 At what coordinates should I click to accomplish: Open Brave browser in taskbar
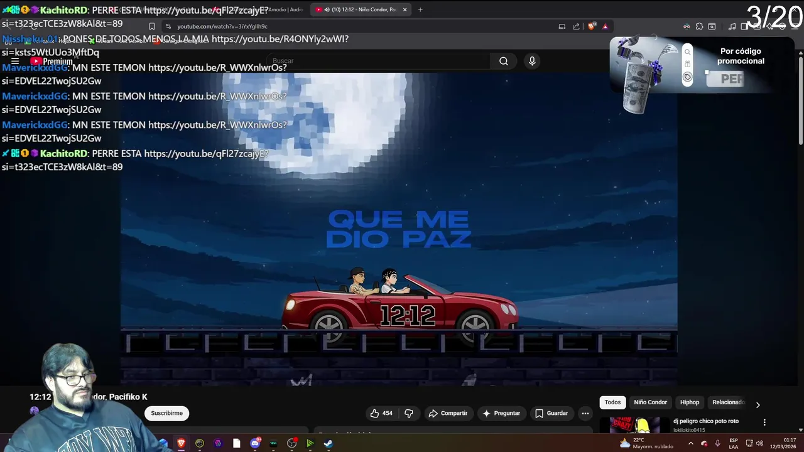click(182, 443)
